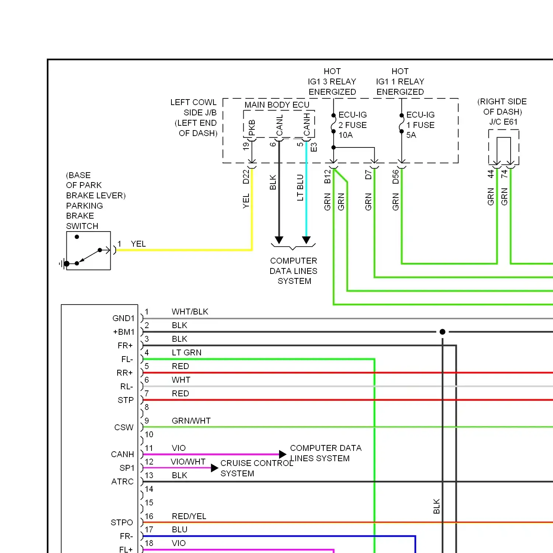This screenshot has width=553, height=553.
Task: Click the ECU-IG 2 fuse symbol
Action: click(333, 124)
